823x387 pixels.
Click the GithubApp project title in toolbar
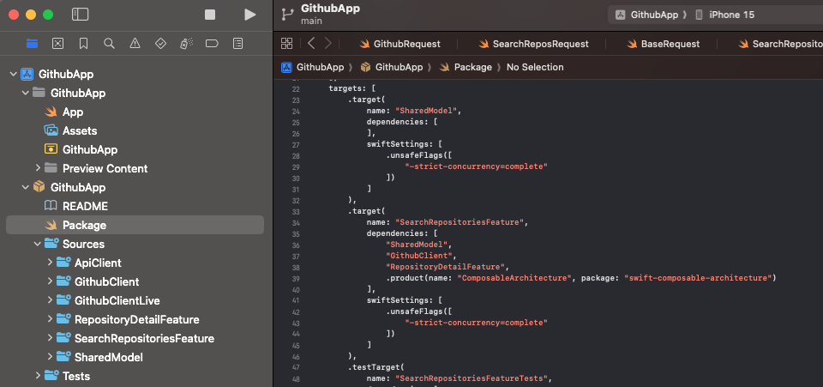[330, 9]
